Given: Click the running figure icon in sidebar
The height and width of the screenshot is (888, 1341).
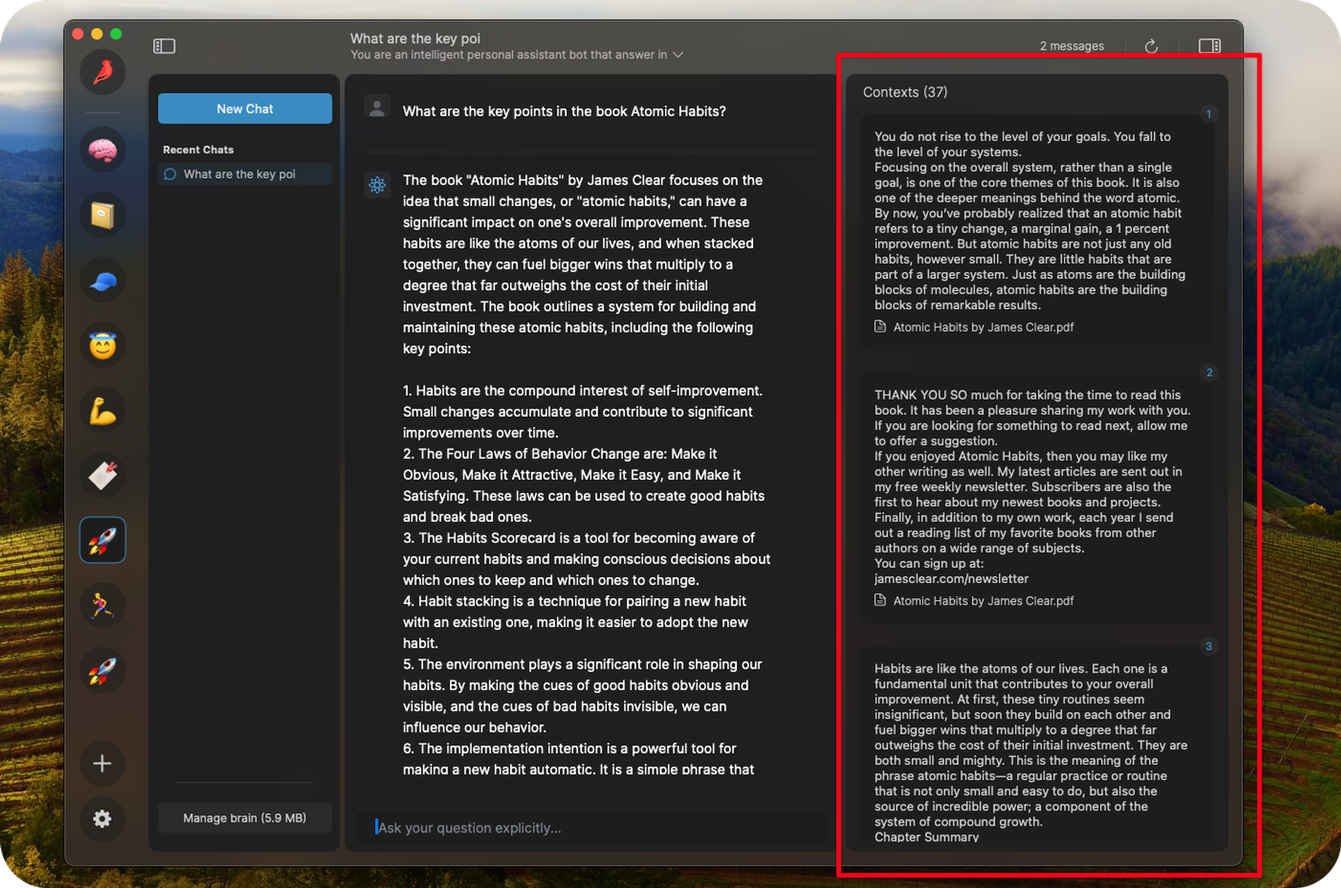Looking at the screenshot, I should click(x=103, y=611).
